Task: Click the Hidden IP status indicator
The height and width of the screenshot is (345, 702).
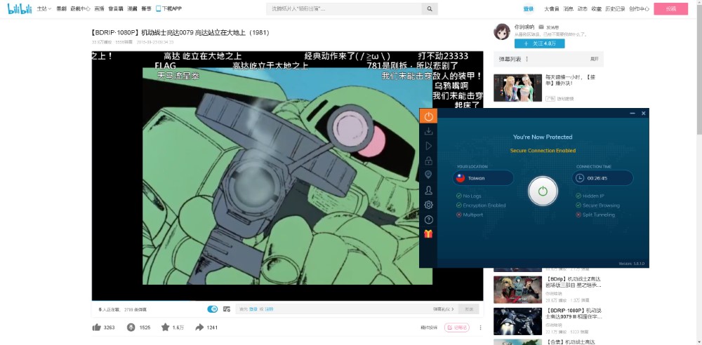Action: tap(590, 196)
